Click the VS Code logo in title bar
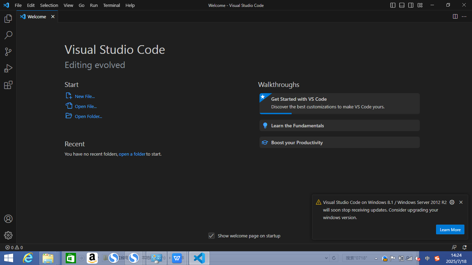Viewport: 472px width, 265px height. click(x=6, y=5)
